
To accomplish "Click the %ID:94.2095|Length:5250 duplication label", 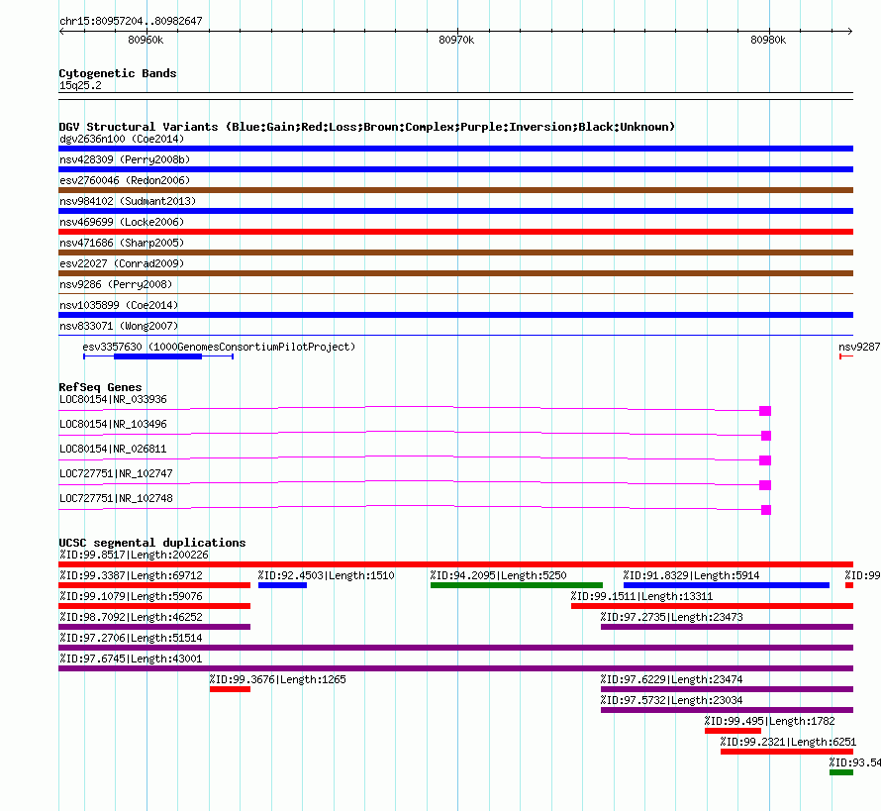I will point(498,575).
